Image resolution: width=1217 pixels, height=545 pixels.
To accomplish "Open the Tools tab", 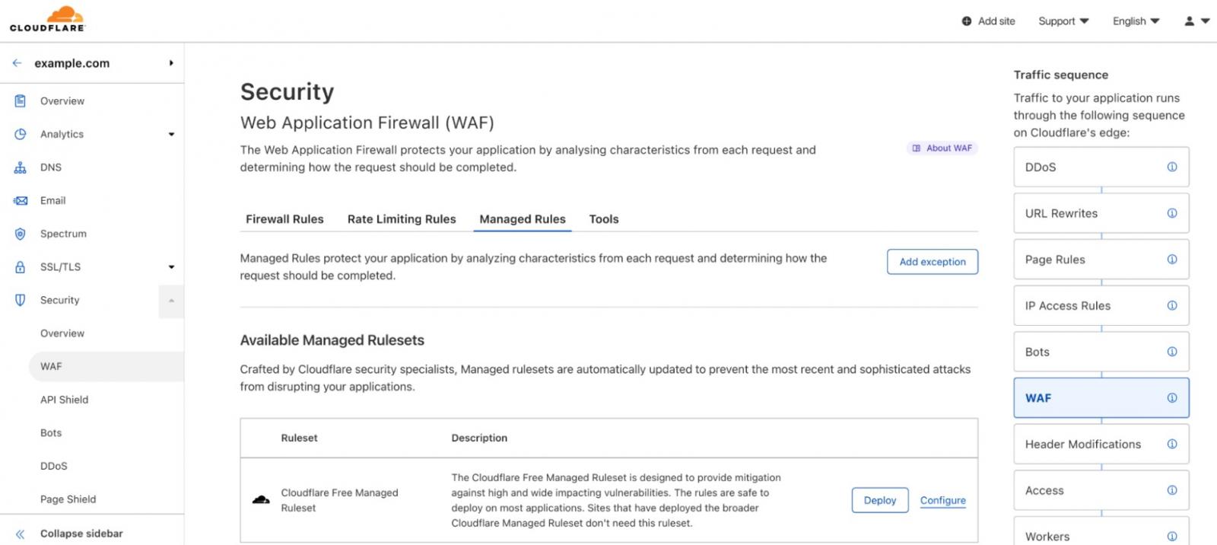I will coord(603,219).
